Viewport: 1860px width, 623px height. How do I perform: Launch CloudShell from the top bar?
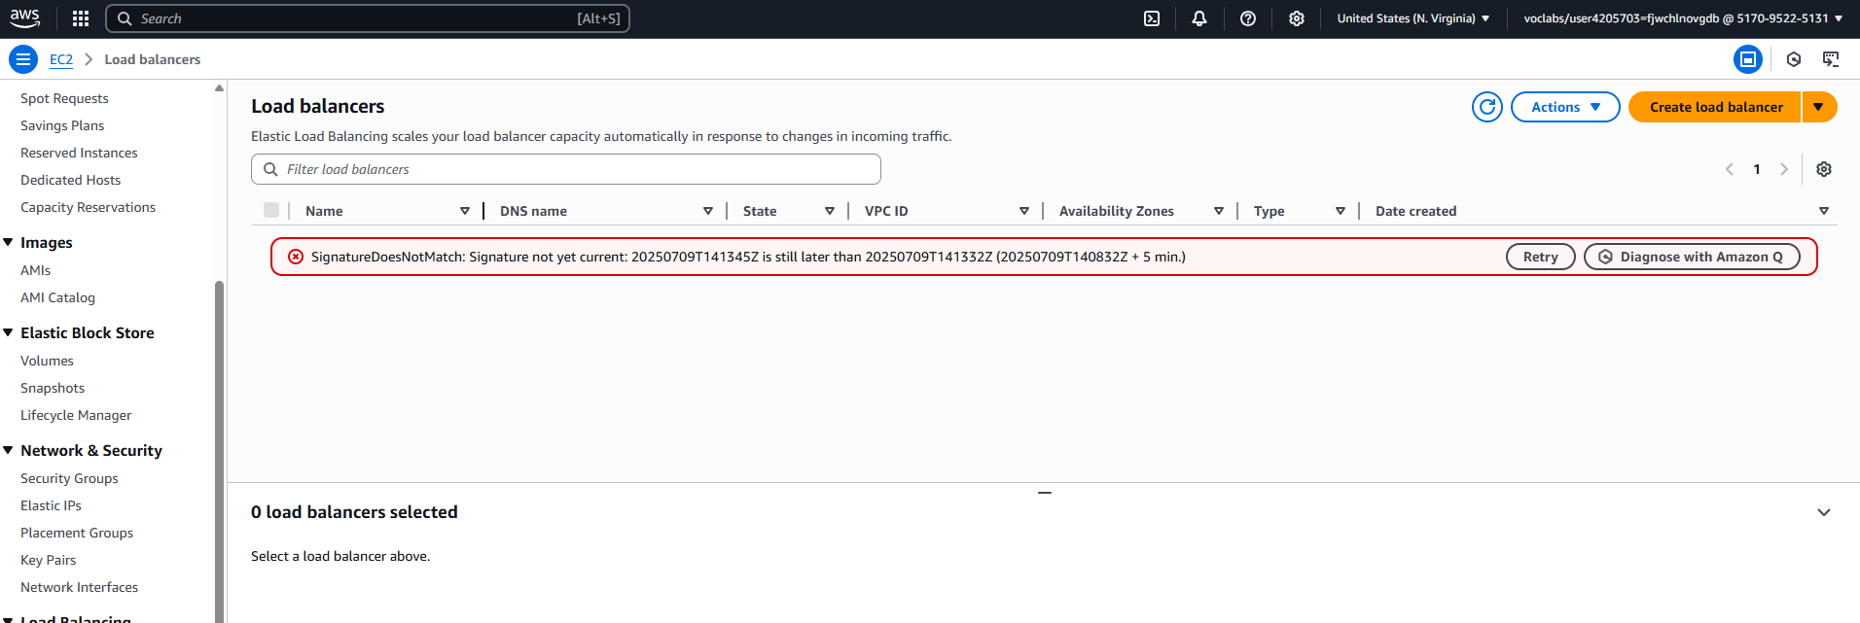tap(1152, 18)
